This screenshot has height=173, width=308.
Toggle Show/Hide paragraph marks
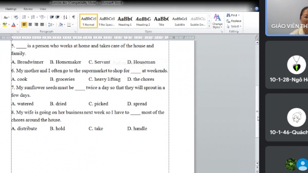pos(74,17)
